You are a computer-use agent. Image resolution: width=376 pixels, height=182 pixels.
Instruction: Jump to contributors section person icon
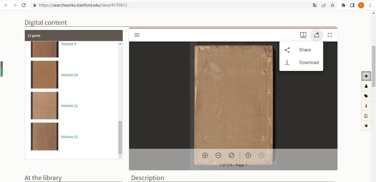pos(366,86)
